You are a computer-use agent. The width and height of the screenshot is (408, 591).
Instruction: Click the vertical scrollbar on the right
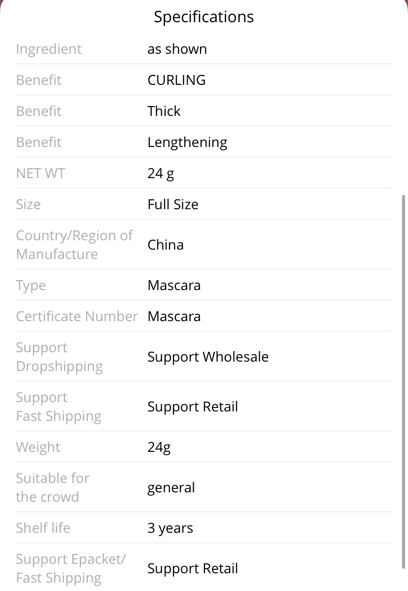click(x=404, y=382)
